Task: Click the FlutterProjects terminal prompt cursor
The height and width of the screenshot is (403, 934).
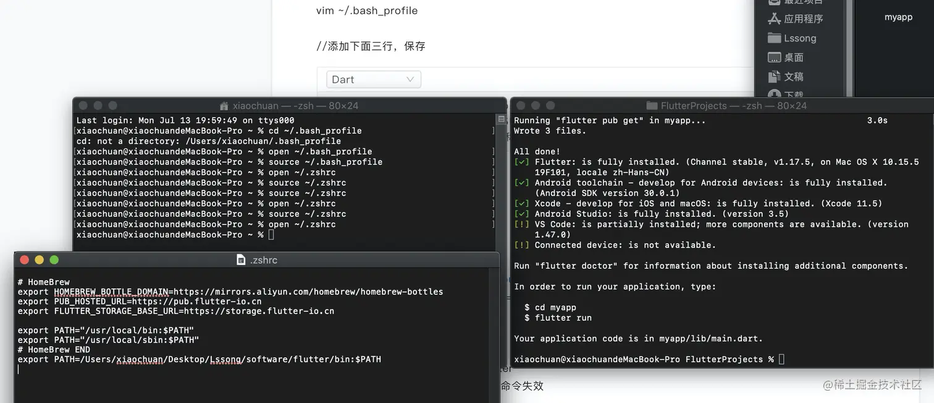Action: (x=781, y=359)
